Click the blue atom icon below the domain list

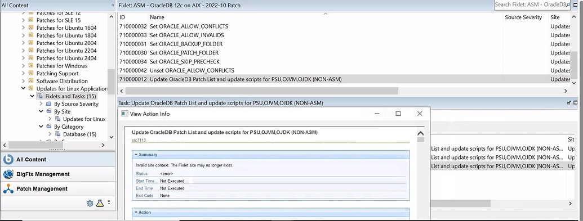pos(90,203)
